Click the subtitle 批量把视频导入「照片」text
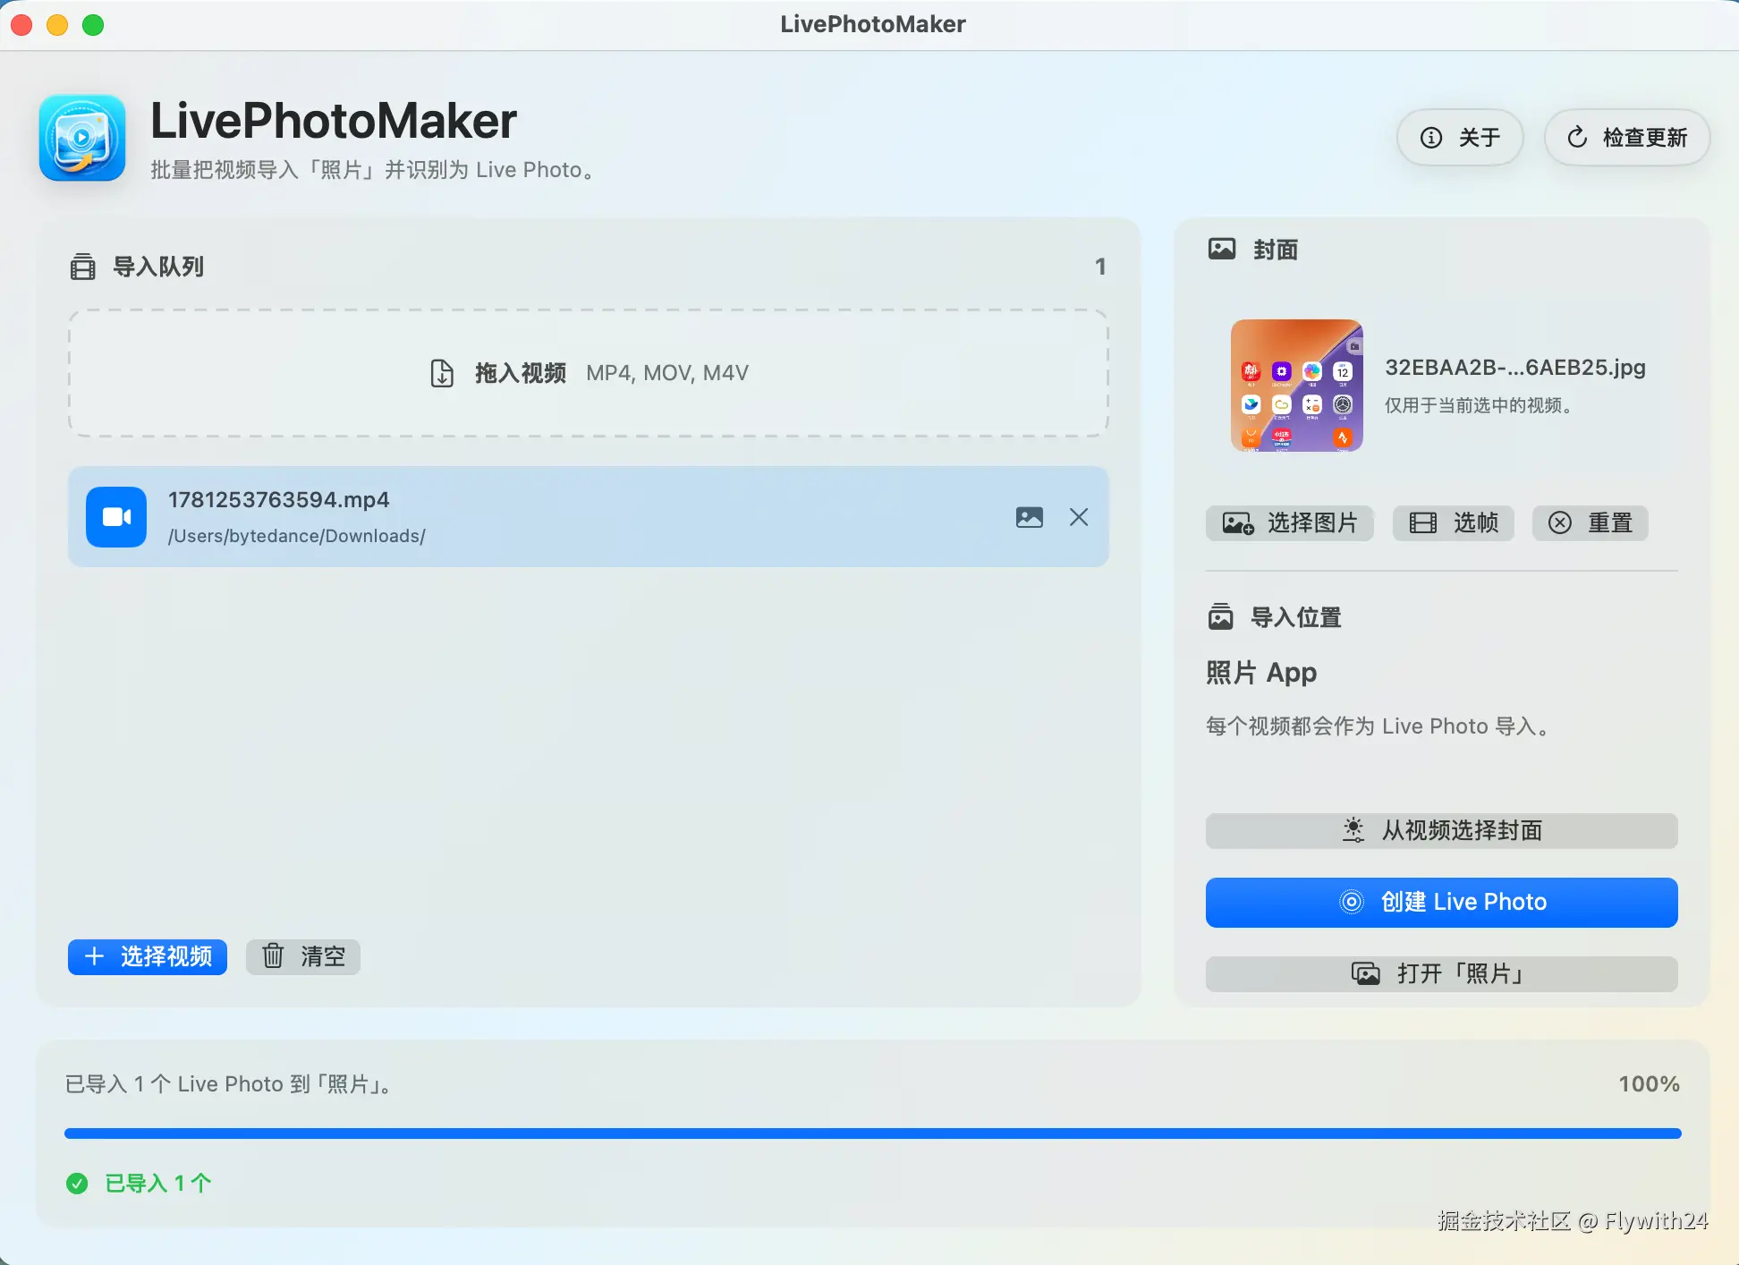 pyautogui.click(x=373, y=170)
